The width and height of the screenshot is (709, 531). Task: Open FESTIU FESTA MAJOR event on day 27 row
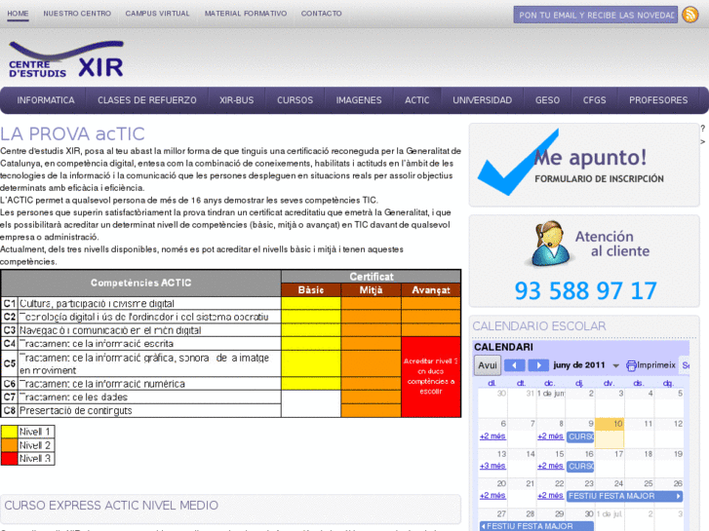(x=536, y=526)
